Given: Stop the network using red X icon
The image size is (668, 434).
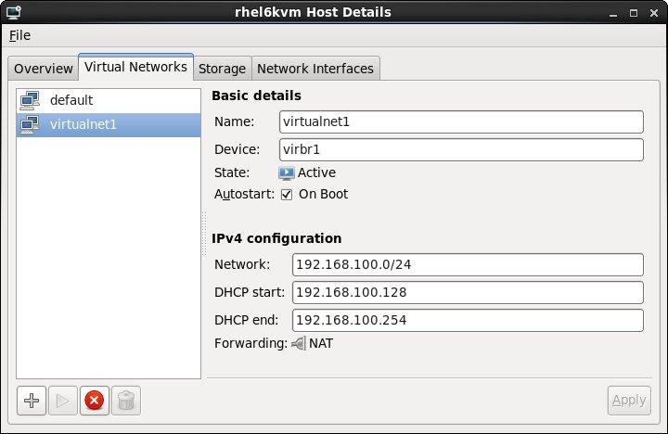Looking at the screenshot, I should pyautogui.click(x=95, y=401).
